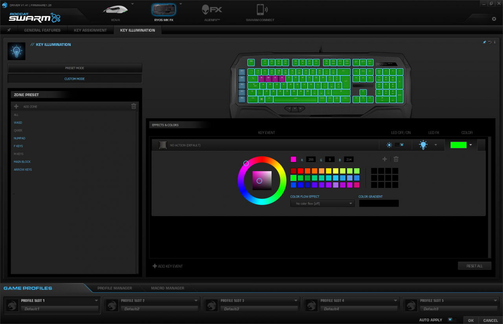Delete custom color with trash icon

[x=396, y=159]
